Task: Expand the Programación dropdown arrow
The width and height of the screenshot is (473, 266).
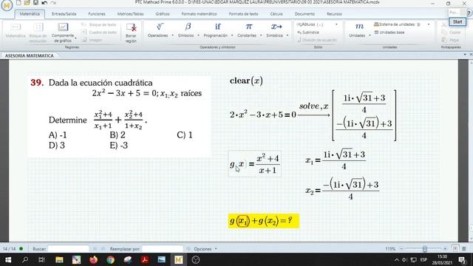Action: coord(232,35)
